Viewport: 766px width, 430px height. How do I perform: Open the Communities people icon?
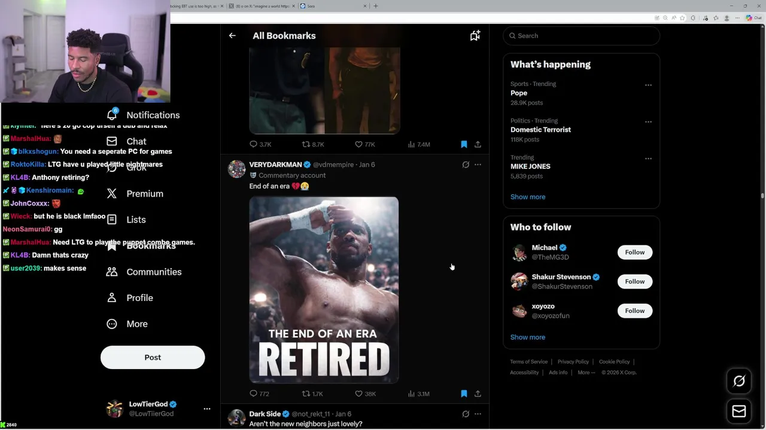click(x=112, y=272)
